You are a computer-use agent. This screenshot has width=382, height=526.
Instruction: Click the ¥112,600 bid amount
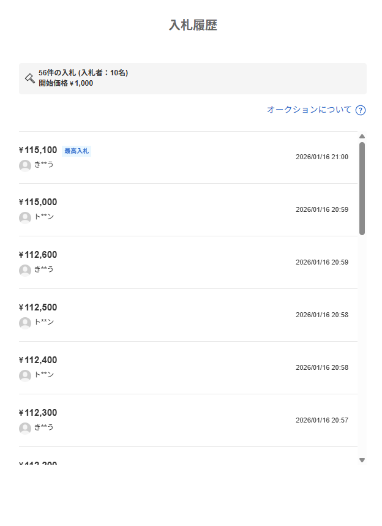(38, 255)
